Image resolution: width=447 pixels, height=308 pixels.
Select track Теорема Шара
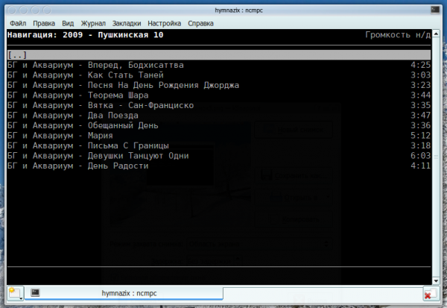(x=219, y=95)
